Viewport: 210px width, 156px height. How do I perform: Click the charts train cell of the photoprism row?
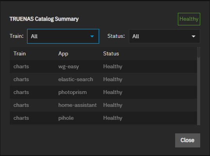tap(21, 92)
